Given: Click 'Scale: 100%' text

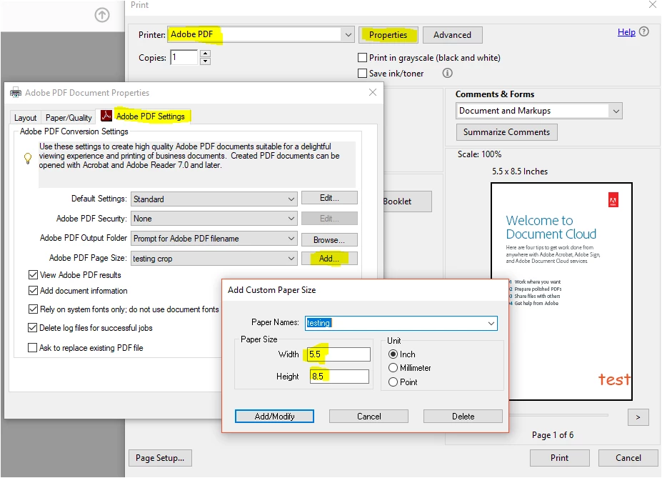Looking at the screenshot, I should (x=480, y=154).
